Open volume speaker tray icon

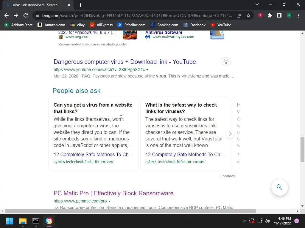click(267, 221)
